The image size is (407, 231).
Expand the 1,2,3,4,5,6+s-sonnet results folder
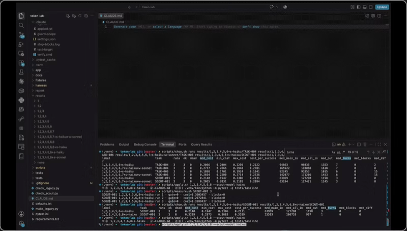click(61, 157)
